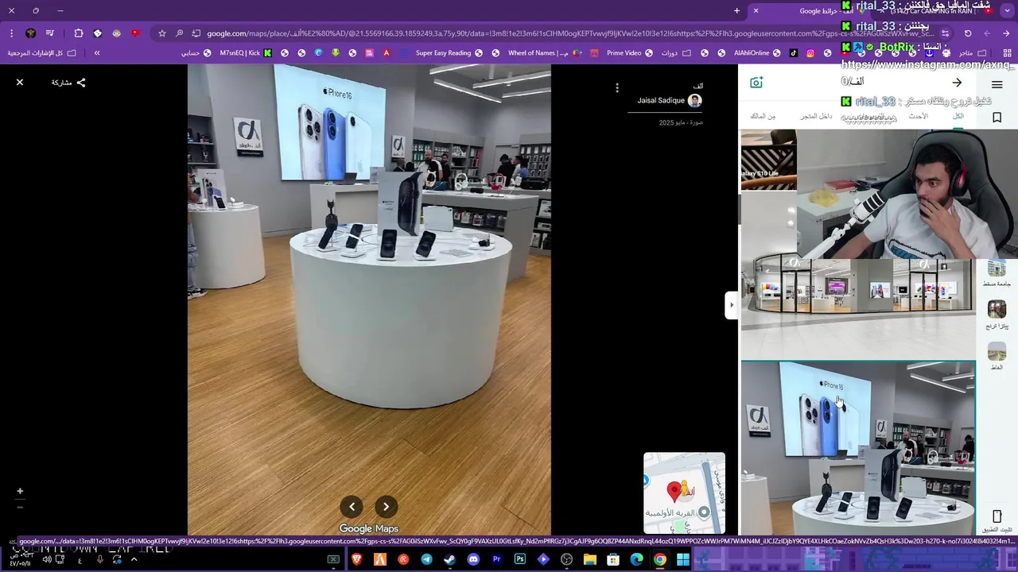
Task: Open the دورات bookmarks folder
Action: tap(674, 53)
